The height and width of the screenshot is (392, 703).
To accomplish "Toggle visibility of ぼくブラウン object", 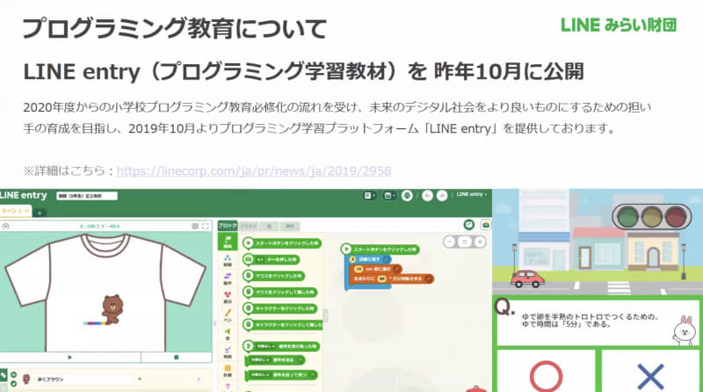I will (x=14, y=374).
